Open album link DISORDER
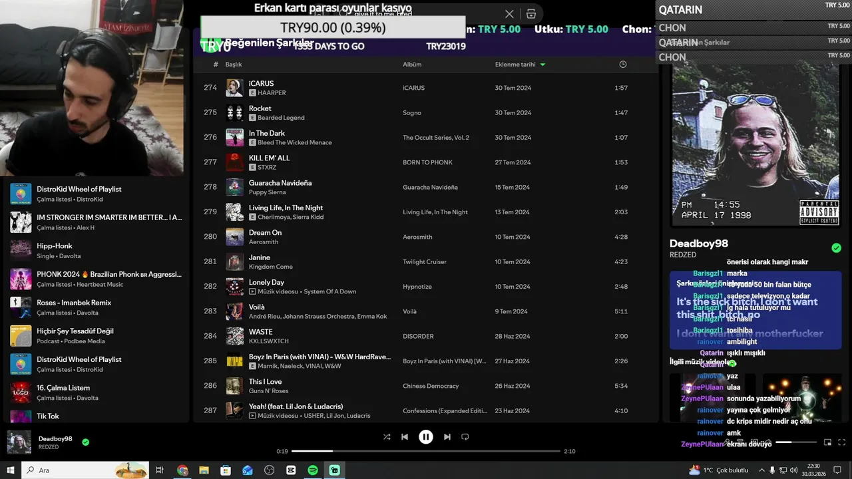 (x=418, y=337)
